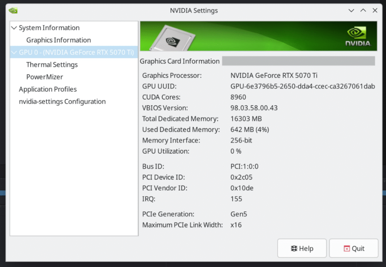Click the Quit button

354,248
